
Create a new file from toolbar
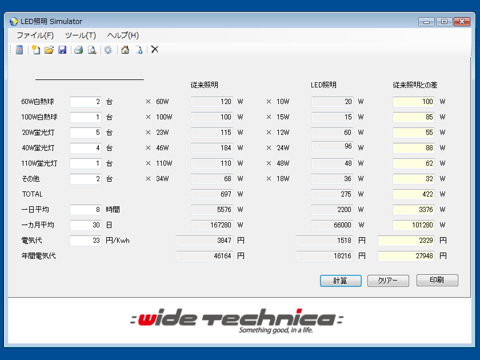(36, 50)
